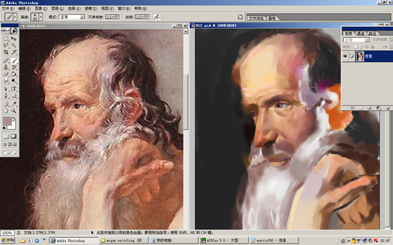Switch to Quick Mask mode
The width and height of the screenshot is (393, 245).
tap(14, 137)
